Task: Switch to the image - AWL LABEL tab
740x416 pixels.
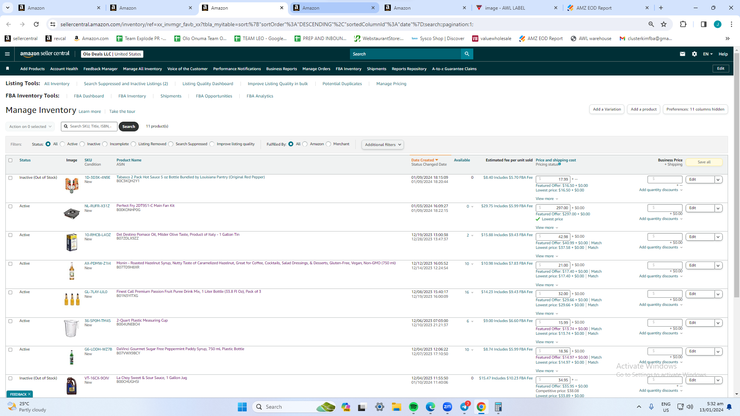Action: pyautogui.click(x=516, y=8)
